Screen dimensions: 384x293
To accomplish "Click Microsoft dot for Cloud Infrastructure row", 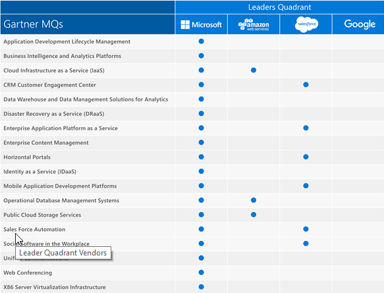I will click(x=202, y=70).
